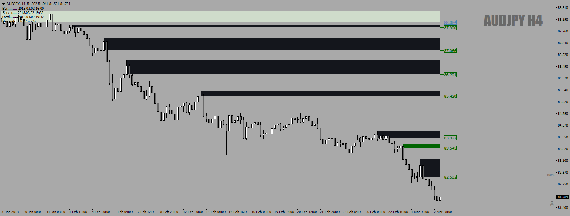Screen dimensions: 570x216
Task: Select the 85.420 zone price label
Action: click(450, 96)
